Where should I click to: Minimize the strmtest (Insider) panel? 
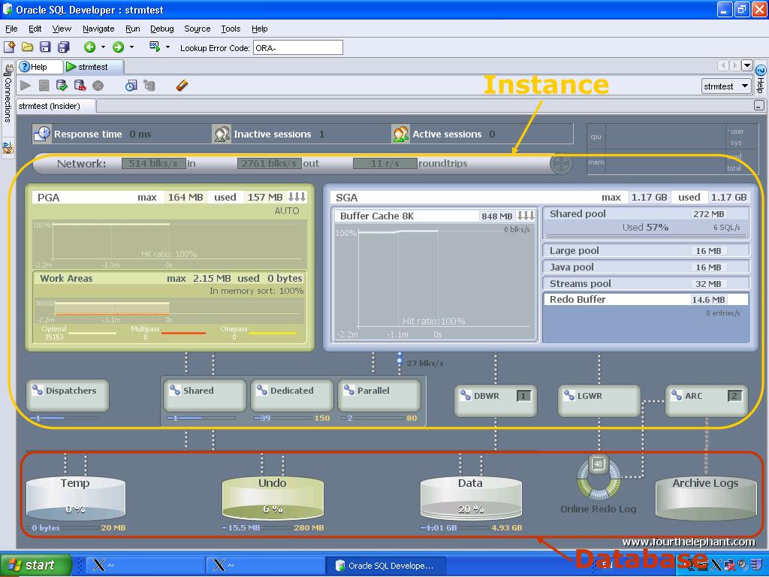coord(759,105)
